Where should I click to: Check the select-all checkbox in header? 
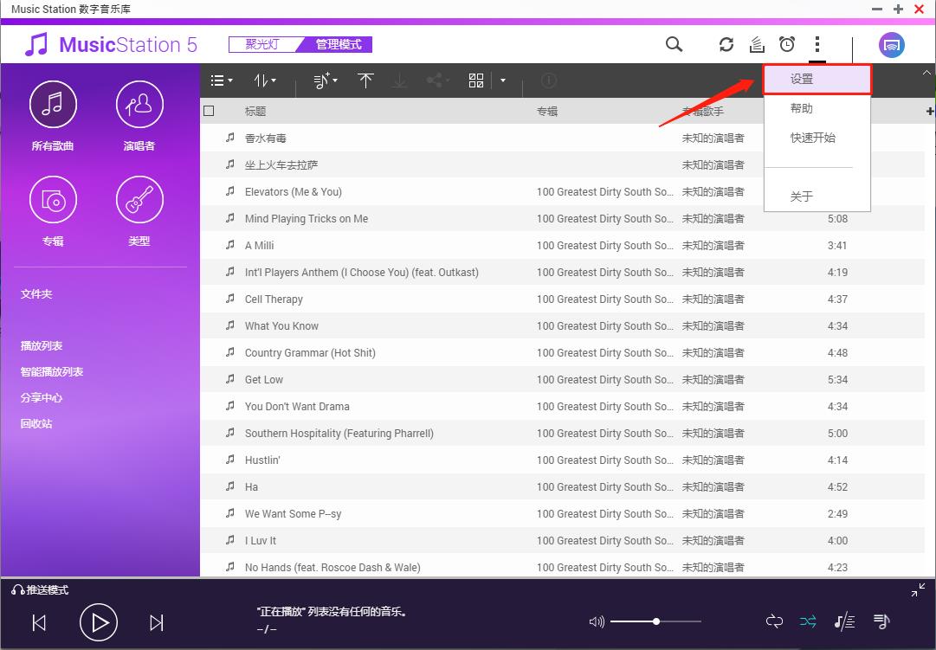[x=209, y=111]
